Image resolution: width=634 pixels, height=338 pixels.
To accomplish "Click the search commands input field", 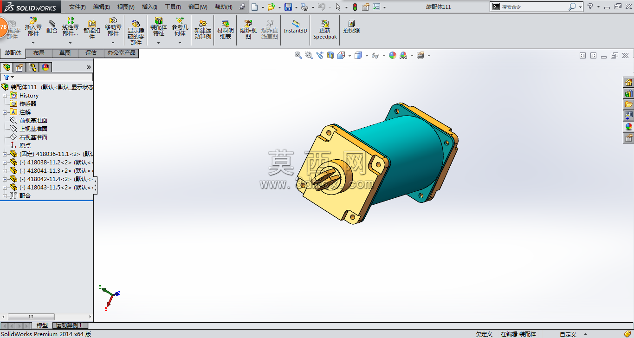I will coord(534,7).
